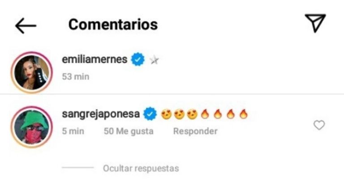Tap the first fire emoji in comment

pyautogui.click(x=205, y=114)
